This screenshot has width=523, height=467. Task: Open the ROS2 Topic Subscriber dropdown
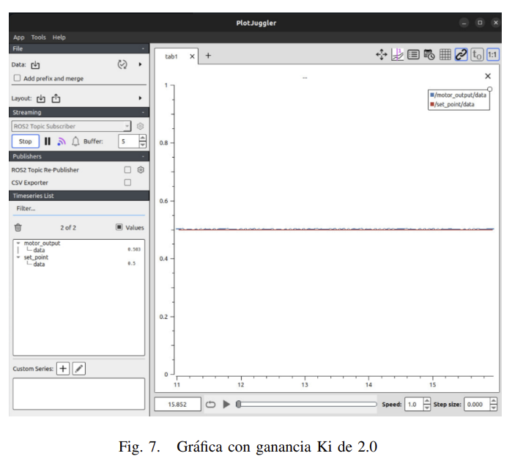(x=71, y=126)
